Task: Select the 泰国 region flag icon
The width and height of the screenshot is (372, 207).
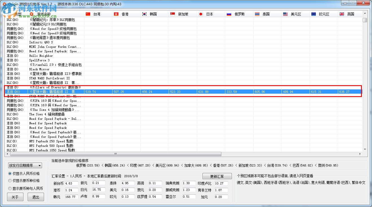Action: point(257,13)
